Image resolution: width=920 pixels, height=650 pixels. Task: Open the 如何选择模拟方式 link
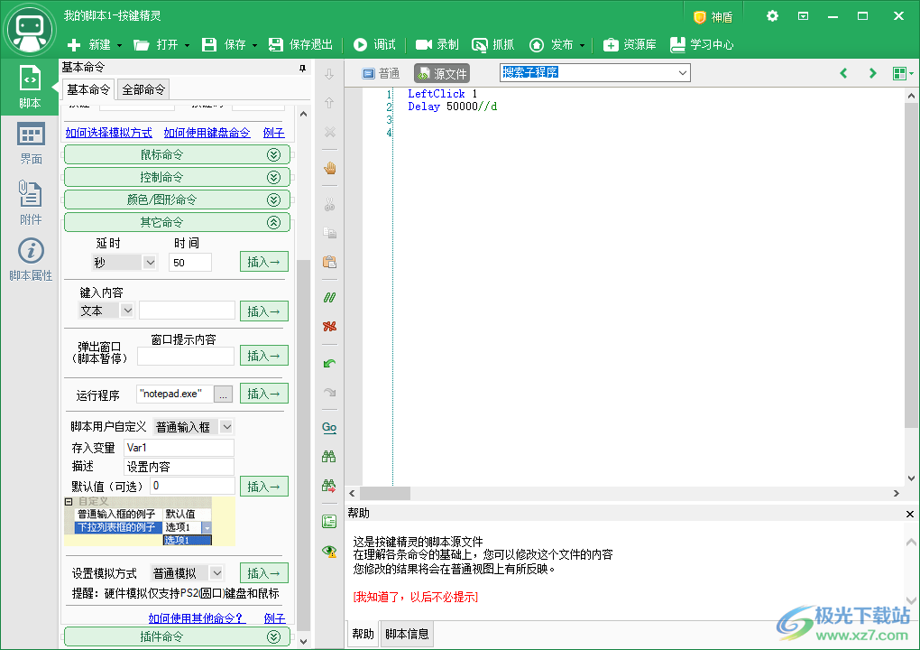click(108, 133)
